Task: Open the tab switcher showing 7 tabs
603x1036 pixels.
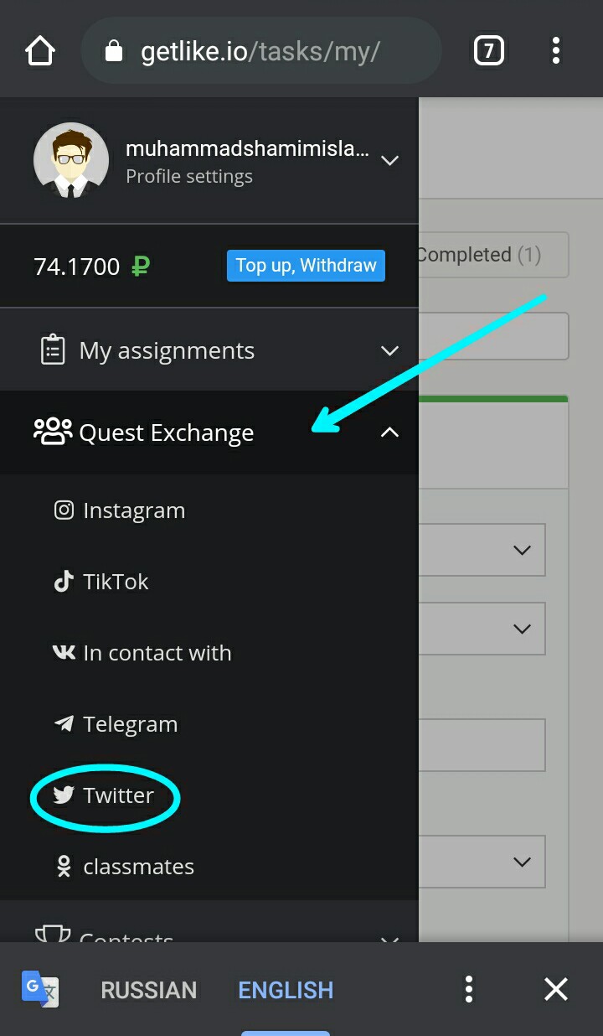Action: pos(488,52)
